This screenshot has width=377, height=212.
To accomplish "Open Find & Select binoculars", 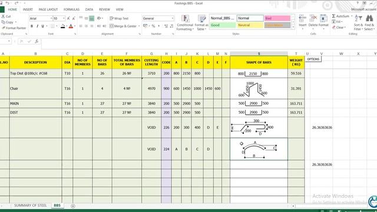I will 369,22.
